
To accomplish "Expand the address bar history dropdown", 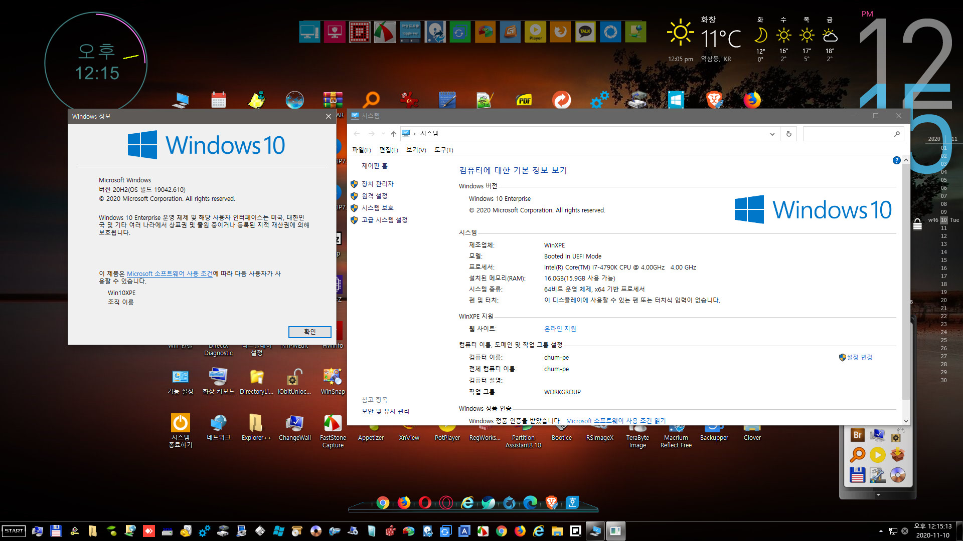I will [772, 134].
